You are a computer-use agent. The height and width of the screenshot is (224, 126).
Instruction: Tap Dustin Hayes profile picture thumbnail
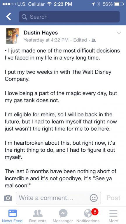[13, 36]
